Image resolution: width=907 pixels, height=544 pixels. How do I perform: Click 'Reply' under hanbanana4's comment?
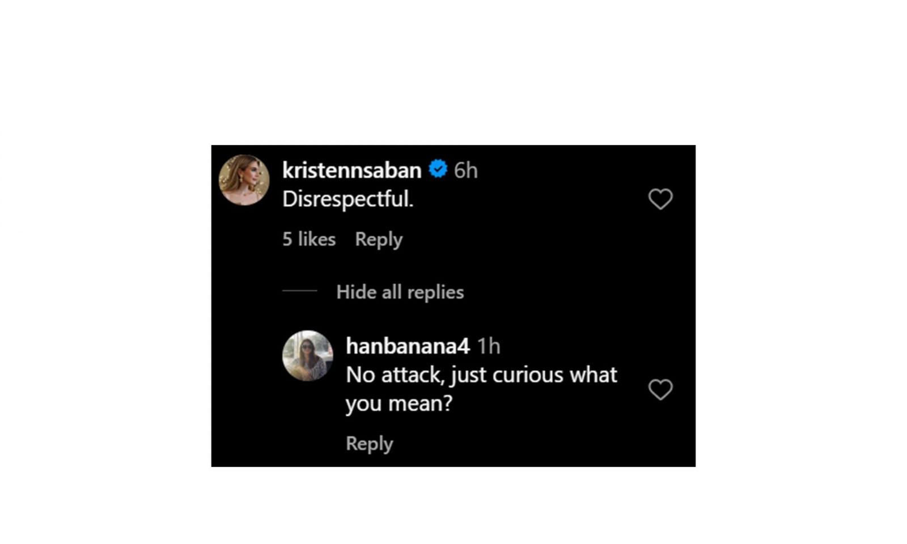coord(369,443)
